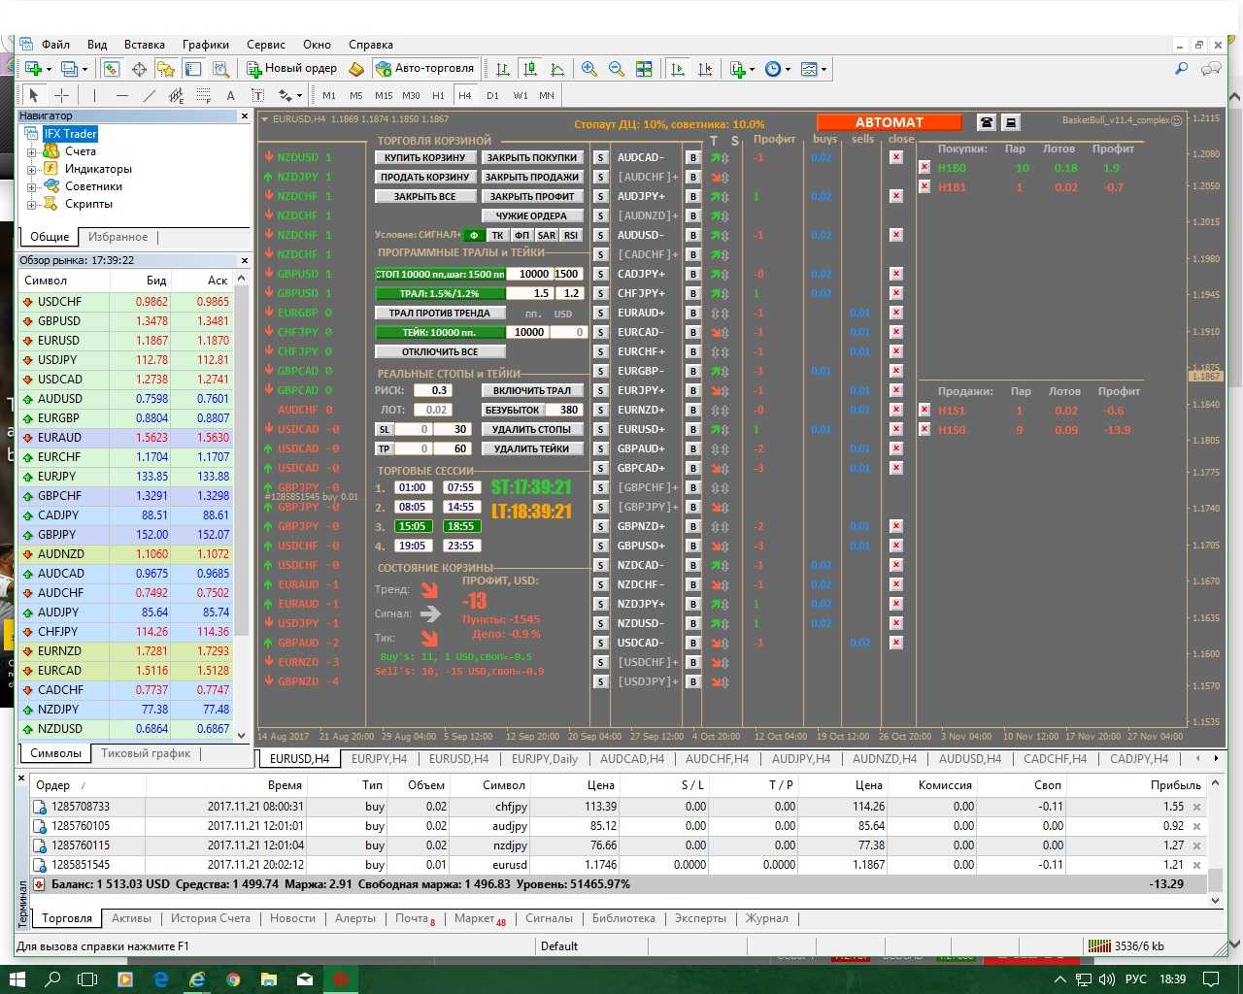Click ПРОДАТЬ КОРЗИНУ button
Image resolution: width=1243 pixels, height=994 pixels.
coord(425,177)
